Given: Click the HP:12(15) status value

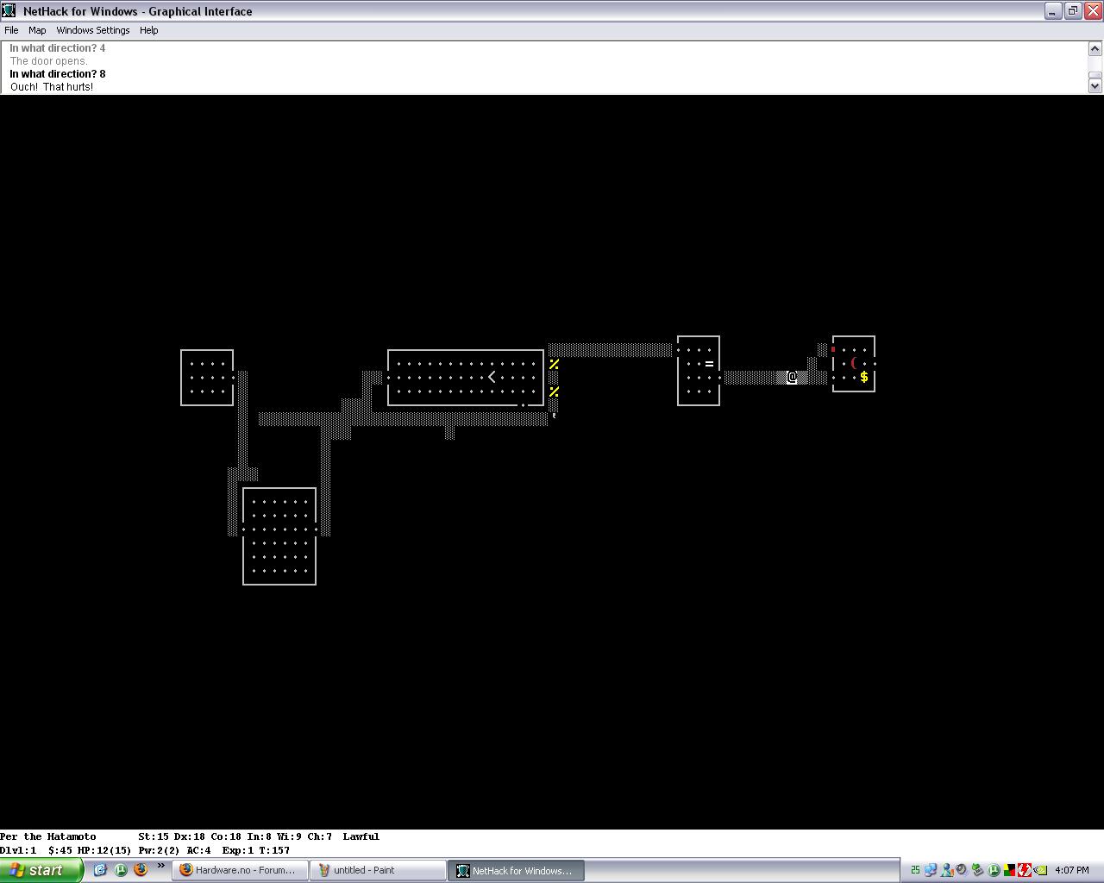Looking at the screenshot, I should [x=104, y=850].
